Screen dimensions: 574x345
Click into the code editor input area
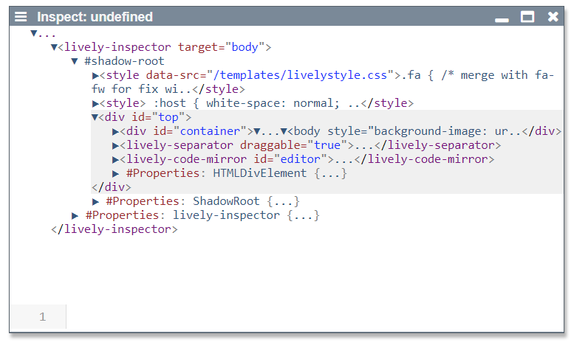[x=310, y=317]
